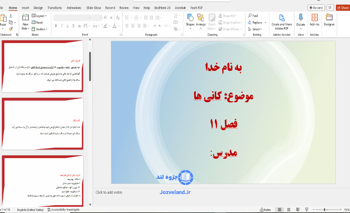The image size is (350, 213).
Task: Click Reset slide button
Action: coord(37,22)
